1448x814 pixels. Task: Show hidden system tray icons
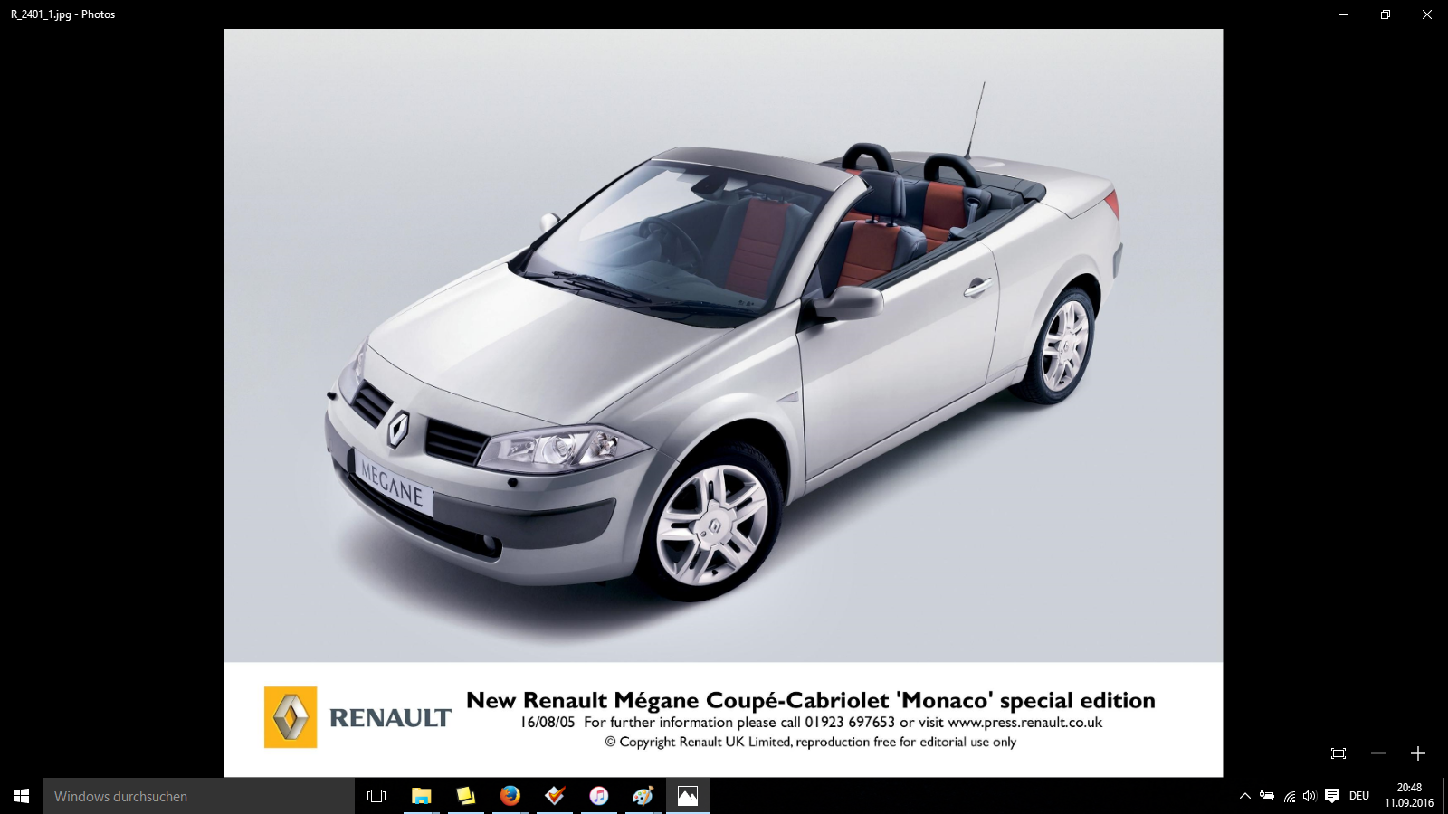click(x=1245, y=796)
